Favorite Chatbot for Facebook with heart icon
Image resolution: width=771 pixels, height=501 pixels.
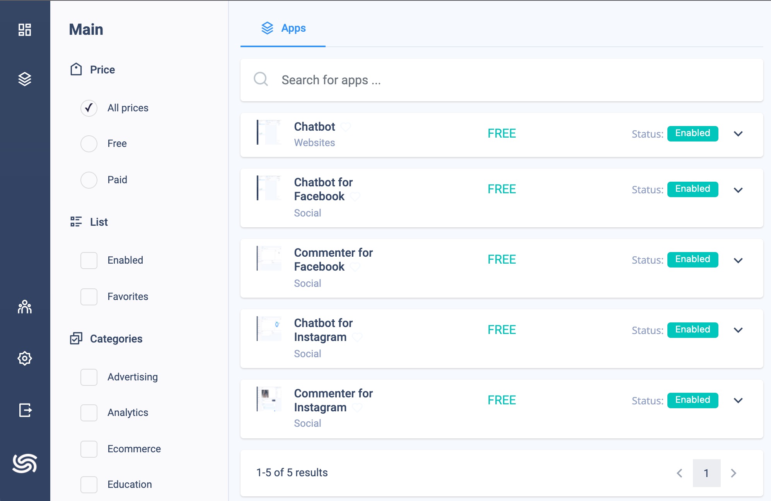355,196
